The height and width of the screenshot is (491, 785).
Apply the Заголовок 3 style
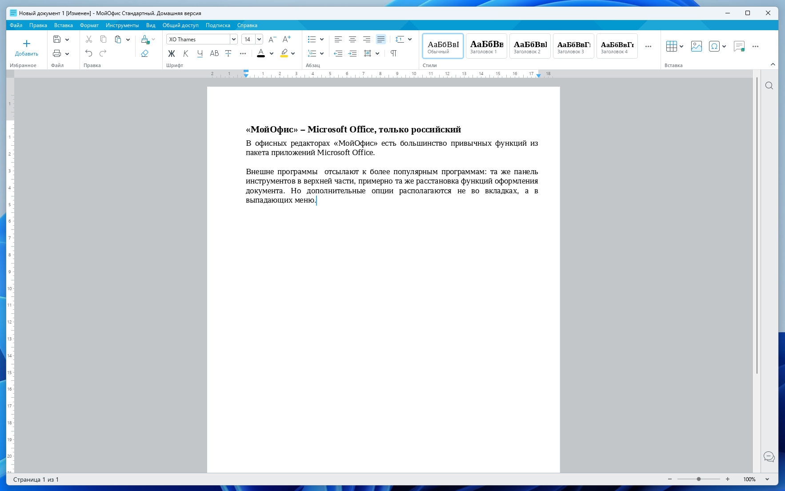[x=573, y=46]
